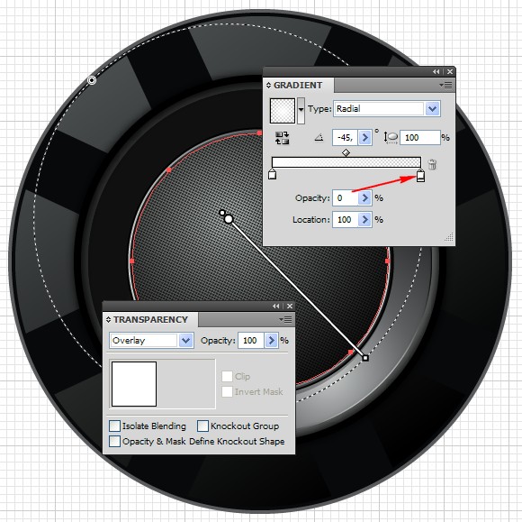Collapse Gradient panel with double-arrow icon

436,72
